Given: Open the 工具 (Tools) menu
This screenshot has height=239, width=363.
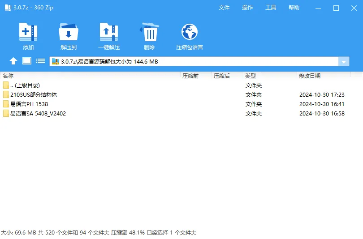Looking at the screenshot, I should pyautogui.click(x=271, y=8).
